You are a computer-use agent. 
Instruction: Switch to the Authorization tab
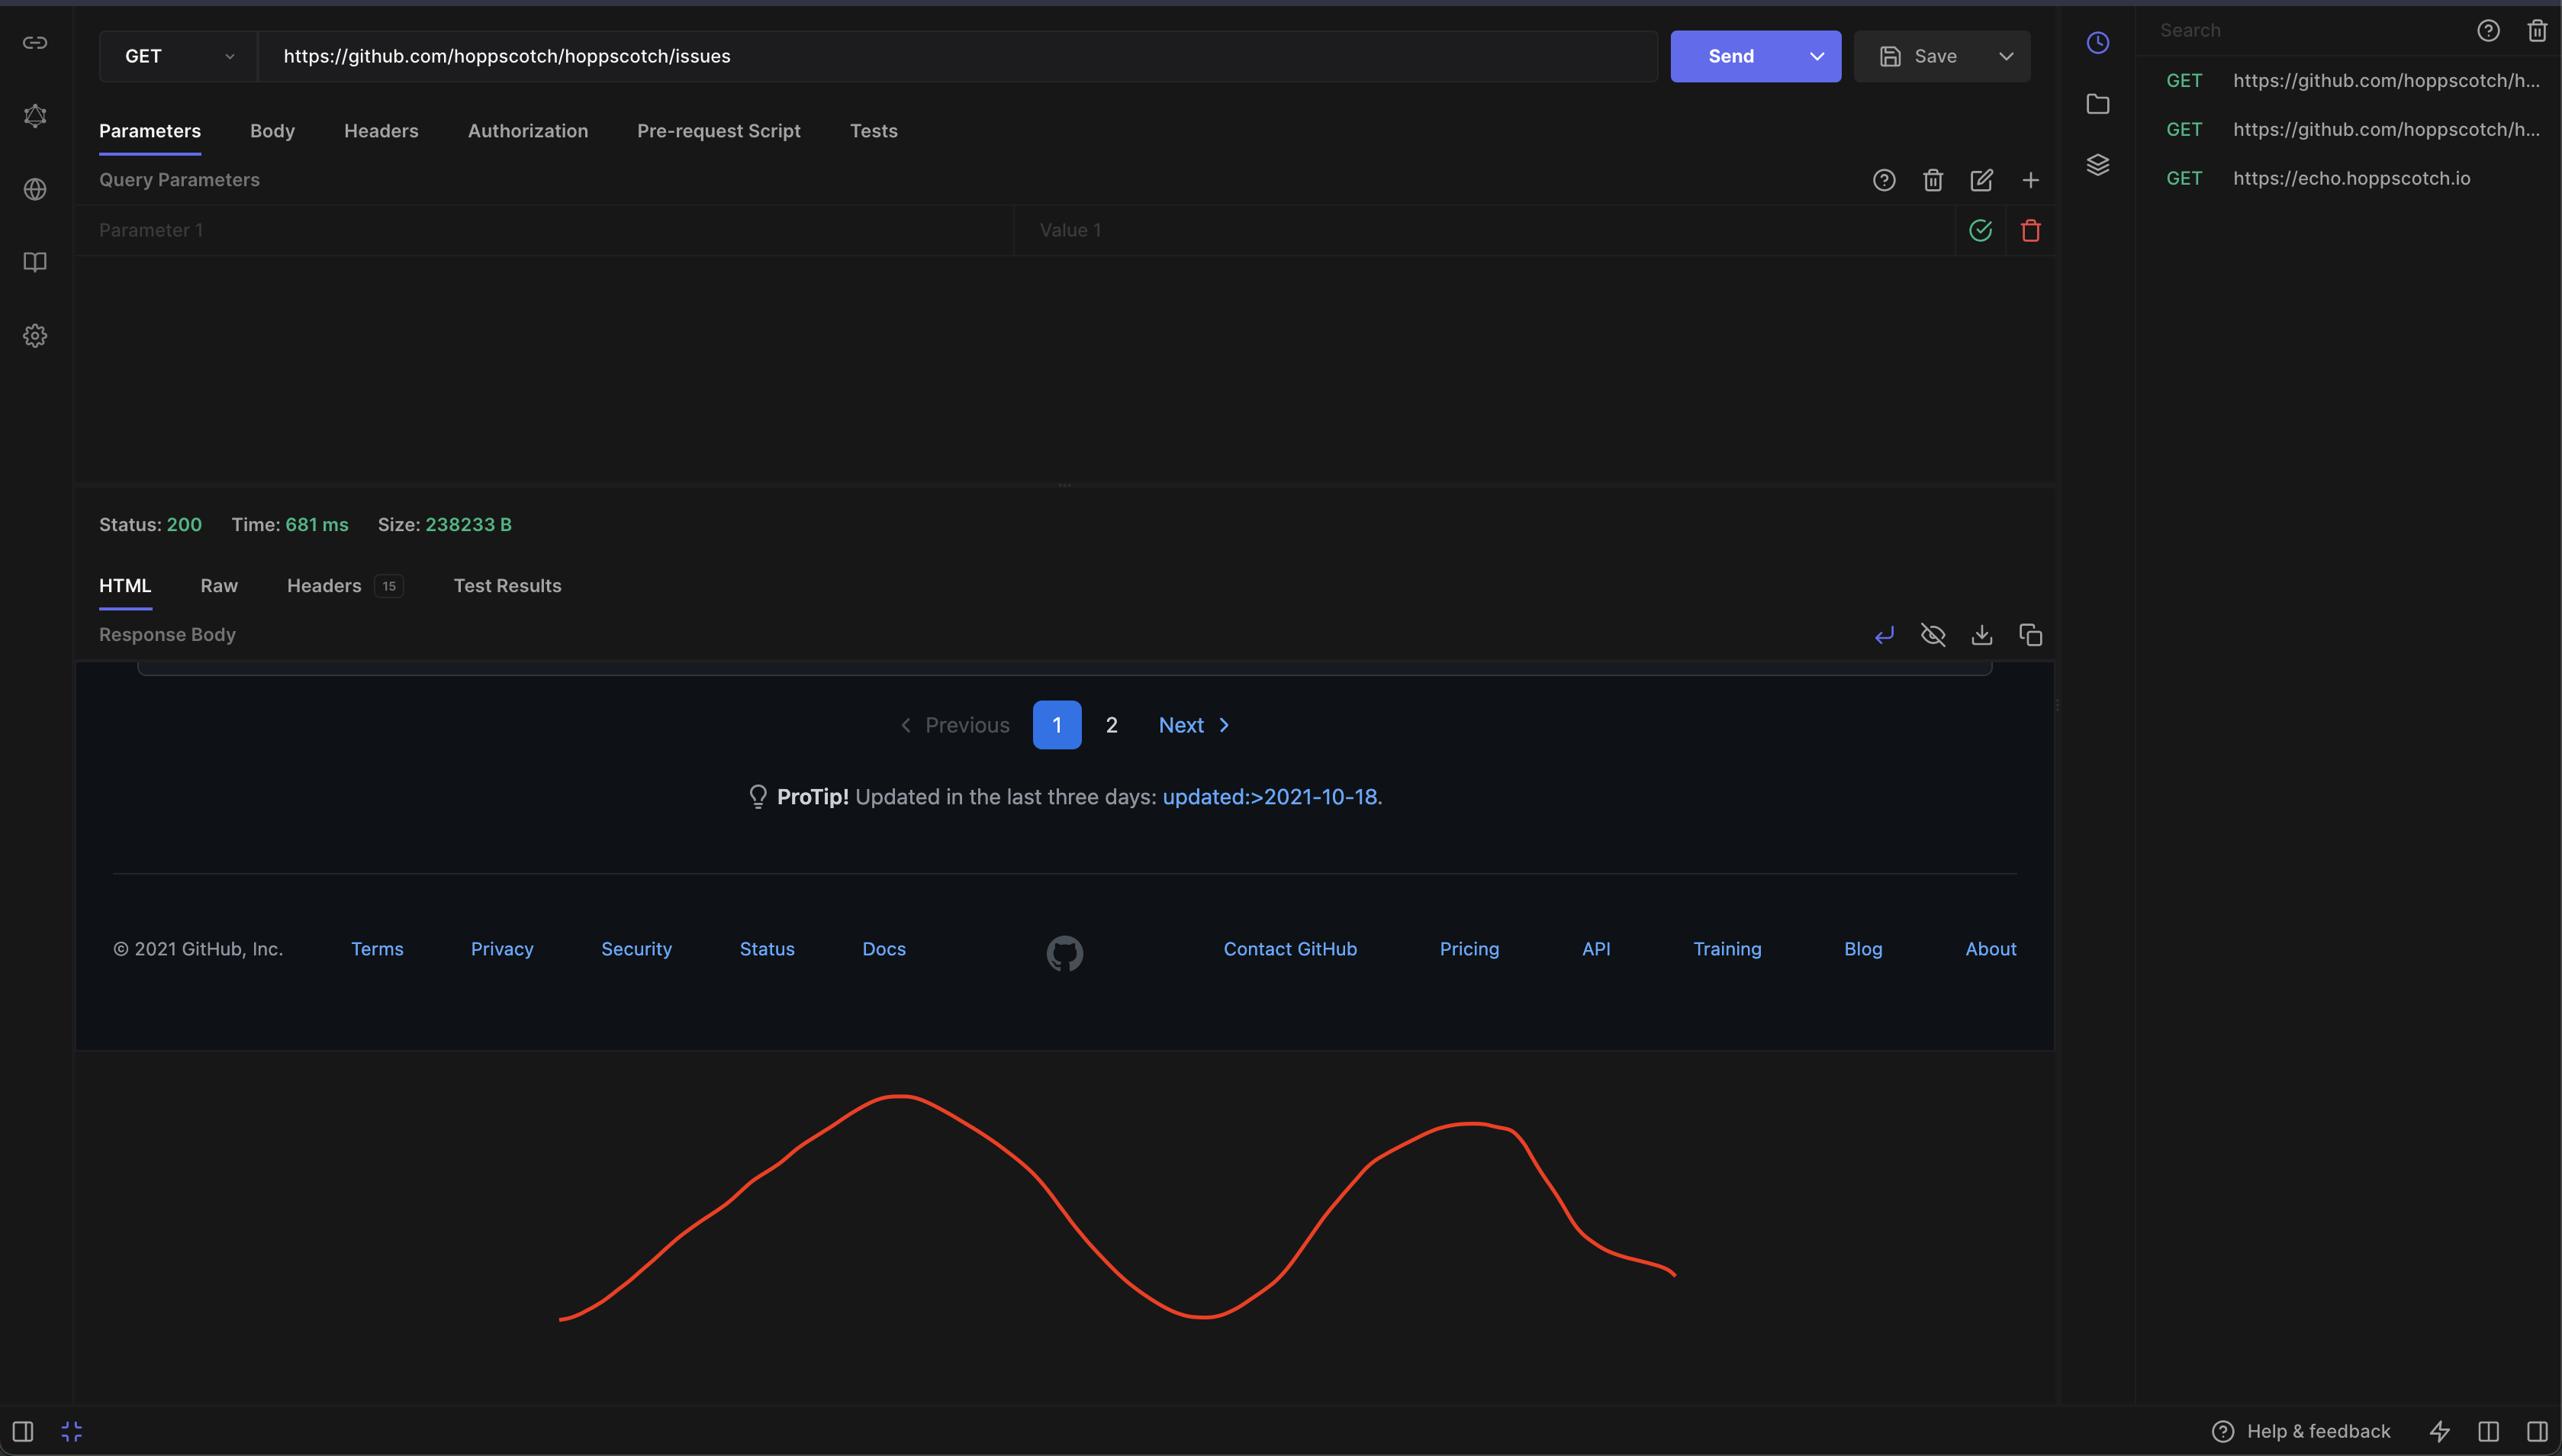point(528,131)
